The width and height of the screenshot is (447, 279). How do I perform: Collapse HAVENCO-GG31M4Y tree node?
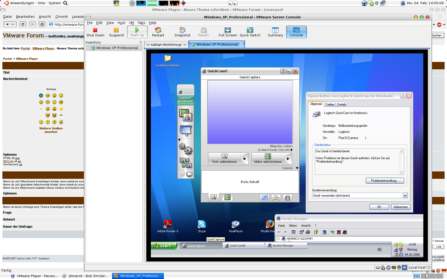pos(278,239)
